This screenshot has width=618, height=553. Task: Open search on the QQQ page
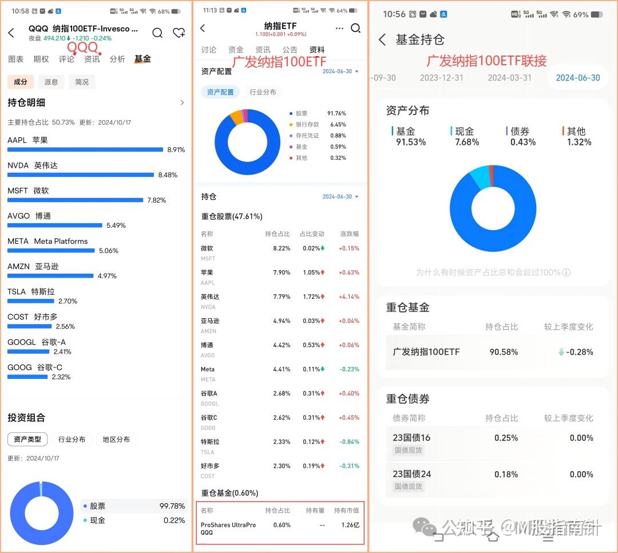click(x=157, y=33)
